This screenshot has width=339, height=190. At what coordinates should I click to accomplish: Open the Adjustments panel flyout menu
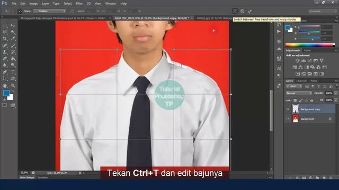336,51
